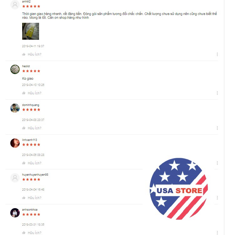The width and height of the screenshot is (235, 235).
Task: Open three-dot menu for anhttl2's review
Action: coord(217,54)
